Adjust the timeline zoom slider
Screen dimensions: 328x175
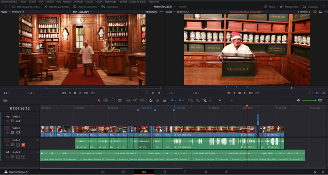pyautogui.click(x=221, y=100)
